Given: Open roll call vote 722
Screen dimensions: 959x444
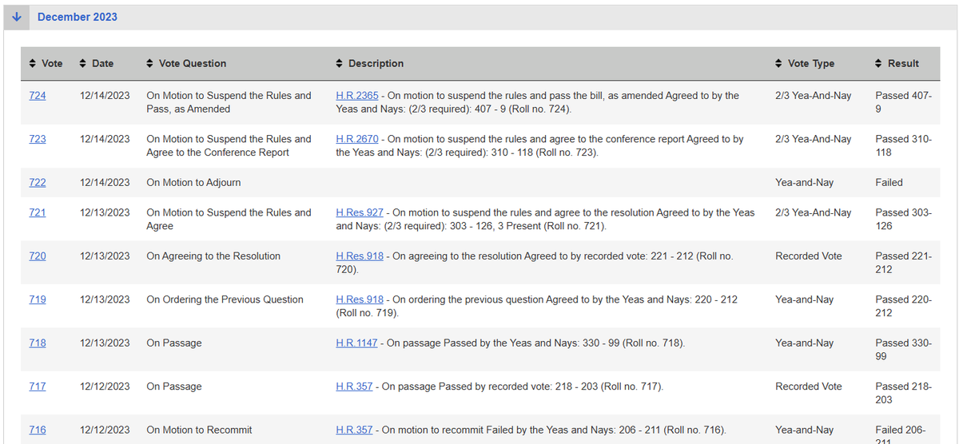Looking at the screenshot, I should (37, 182).
